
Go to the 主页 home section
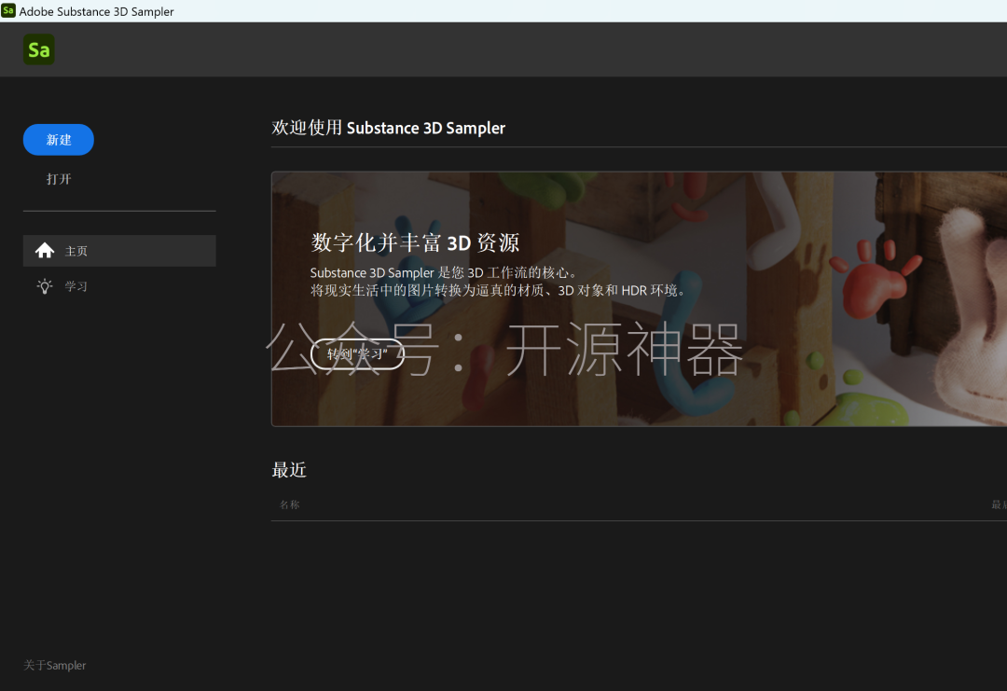119,251
